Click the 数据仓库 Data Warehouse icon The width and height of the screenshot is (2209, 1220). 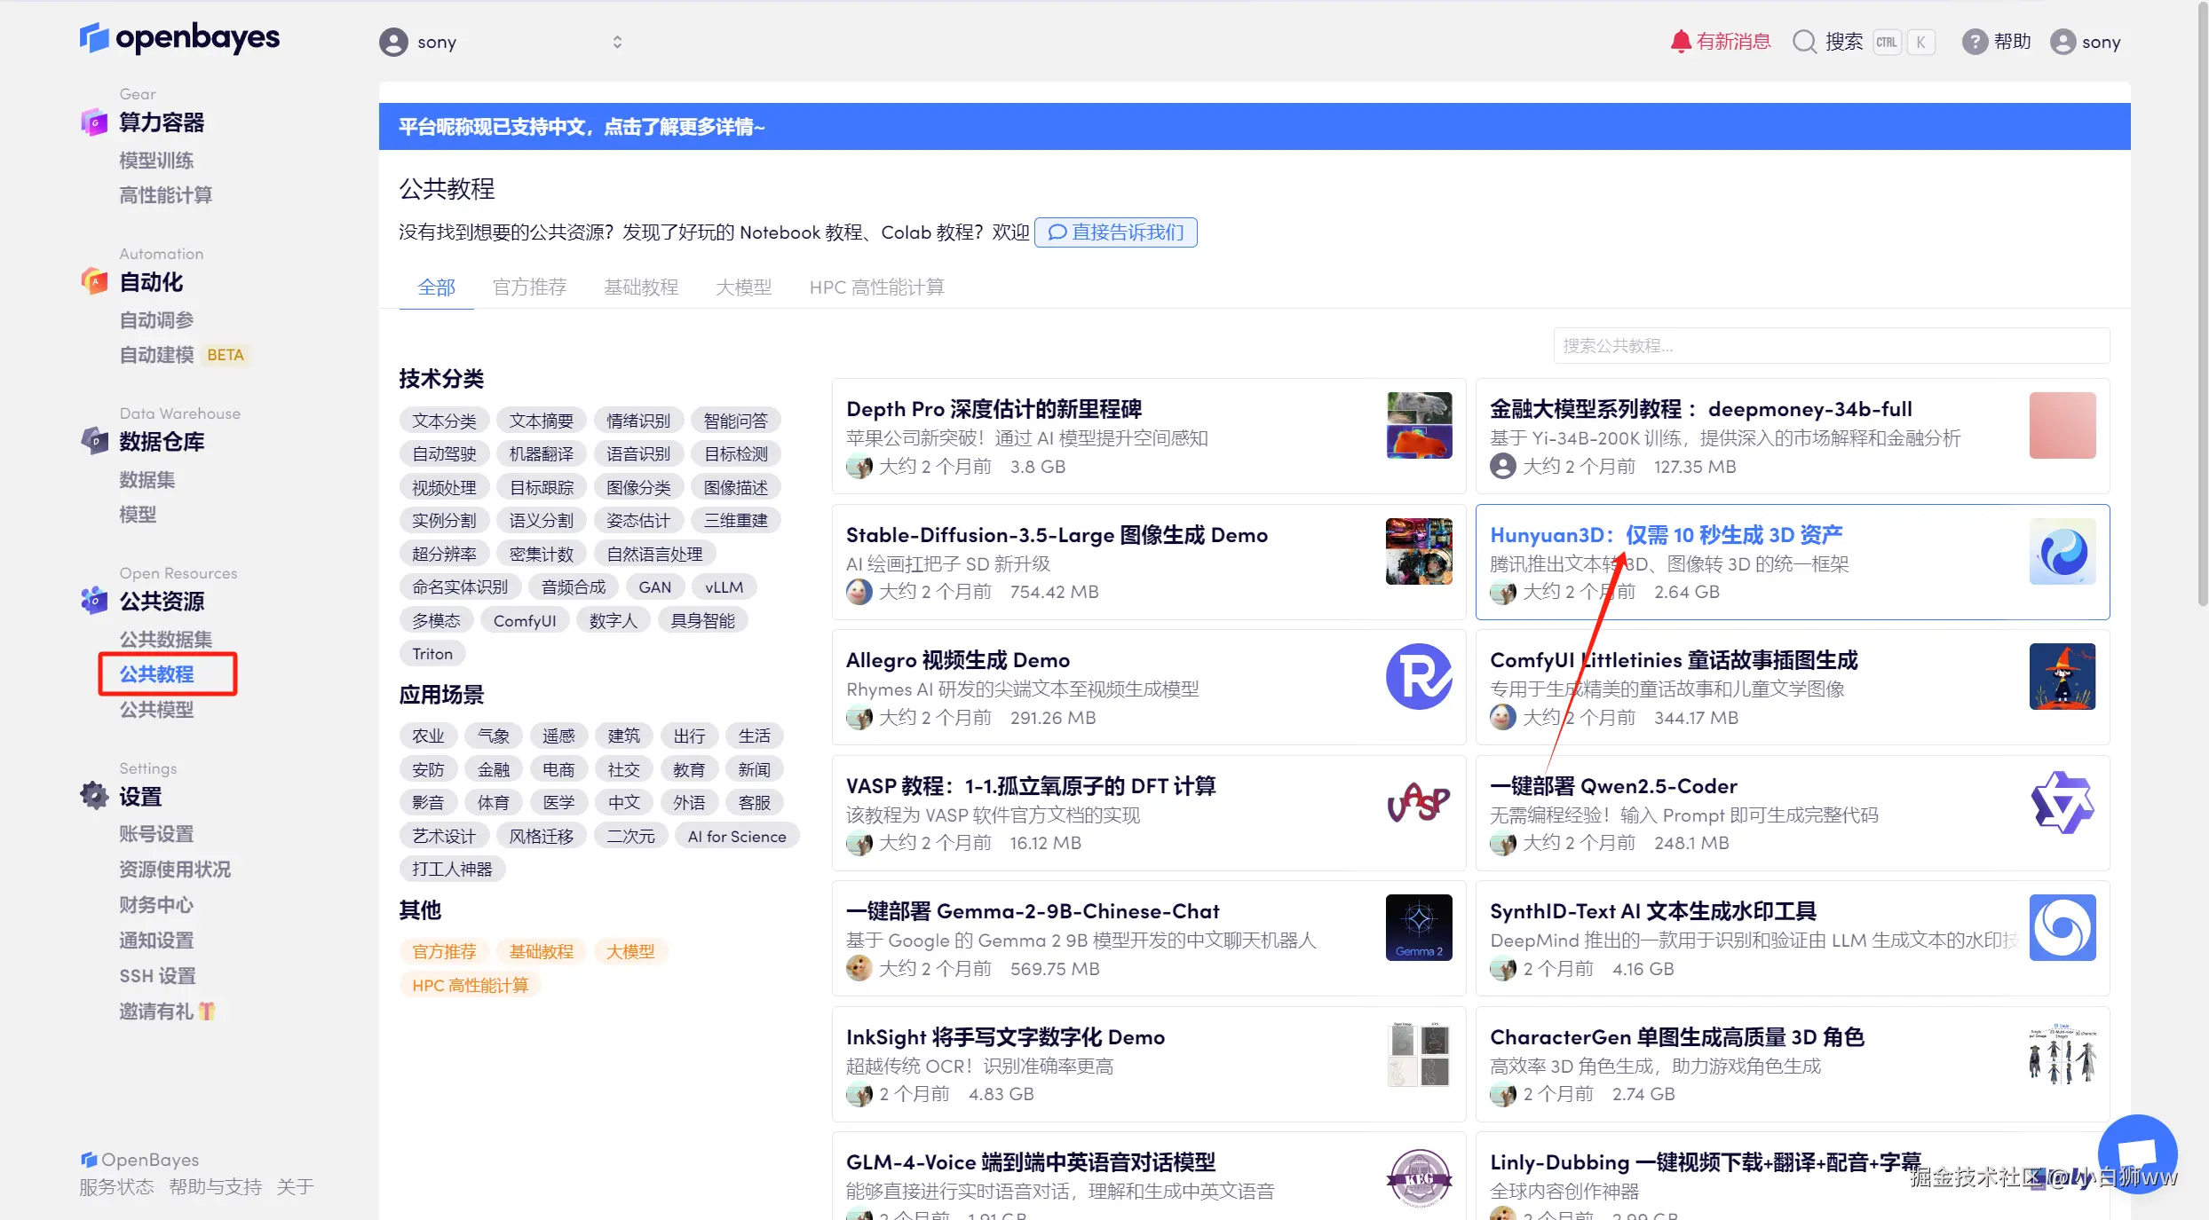pyautogui.click(x=94, y=441)
